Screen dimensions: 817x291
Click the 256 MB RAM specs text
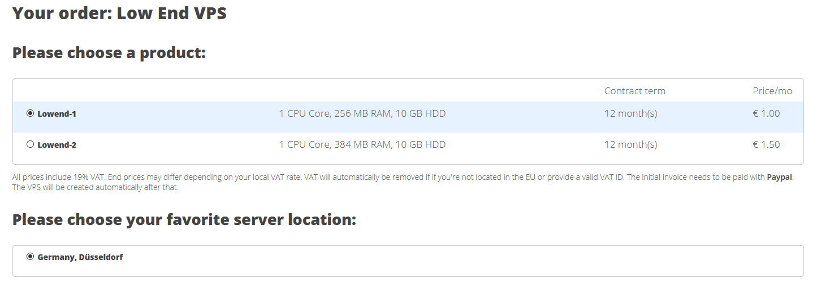[362, 113]
